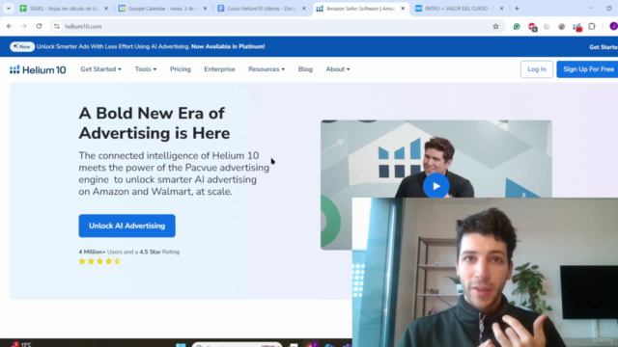Open the Chrome profile avatar
Screen dimensions: 618x347
click(613, 26)
